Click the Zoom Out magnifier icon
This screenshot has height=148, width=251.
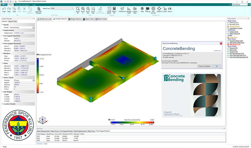pos(88,9)
